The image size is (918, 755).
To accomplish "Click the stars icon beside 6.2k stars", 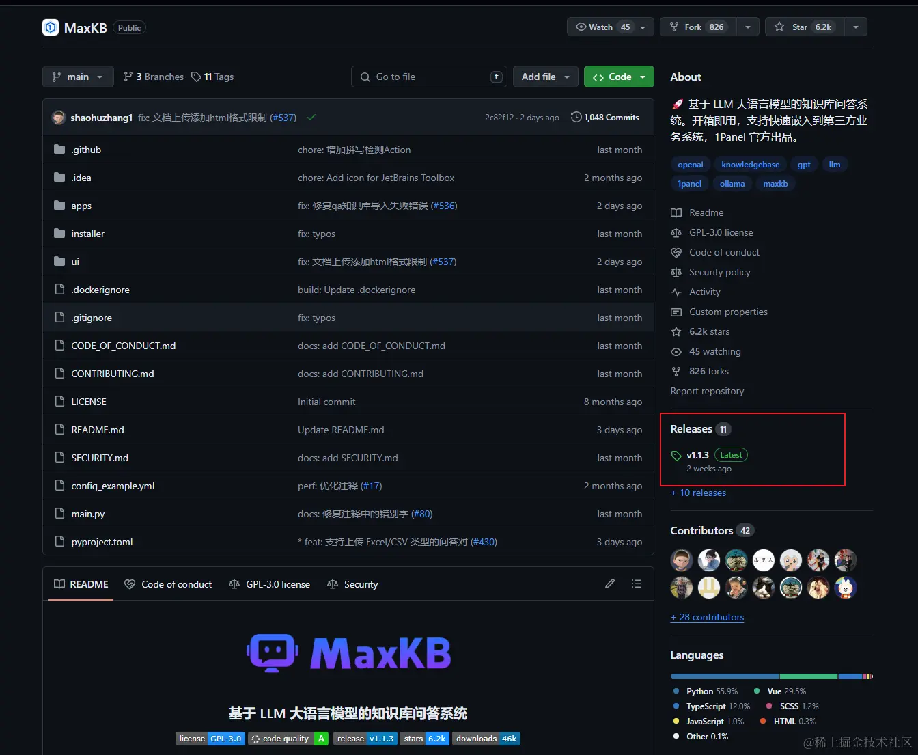I will pyautogui.click(x=676, y=331).
